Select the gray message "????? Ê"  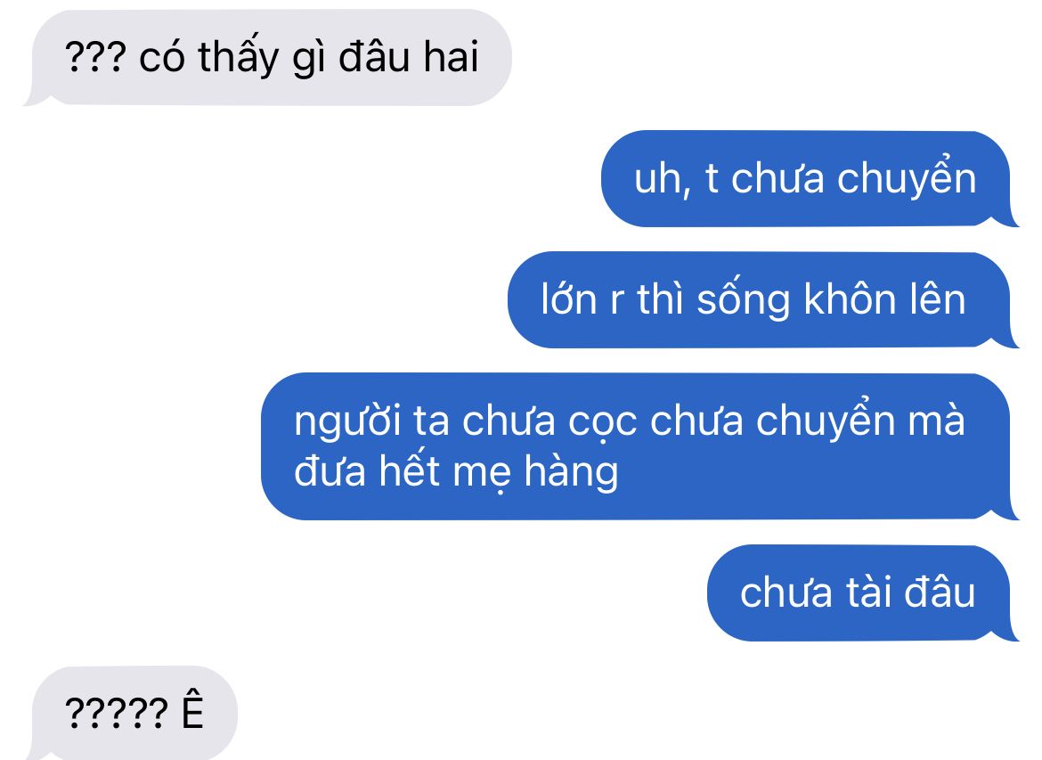pyautogui.click(x=131, y=713)
